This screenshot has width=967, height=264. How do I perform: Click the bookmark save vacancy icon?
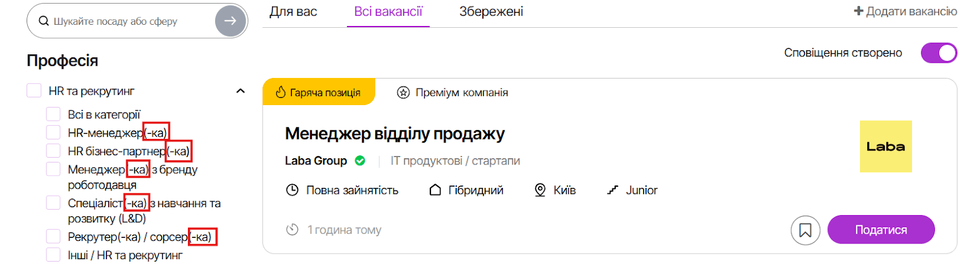pyautogui.click(x=805, y=230)
